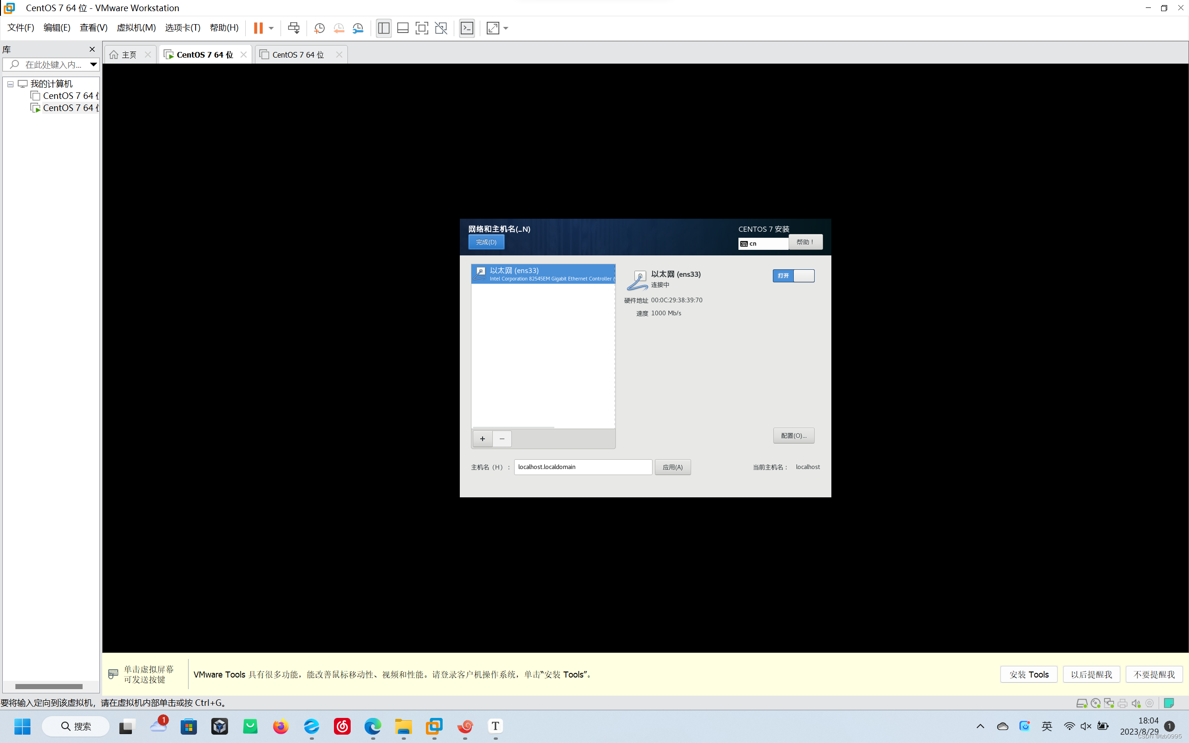Show hidden system tray icons chevron
This screenshot has height=743, width=1189.
[x=980, y=726]
